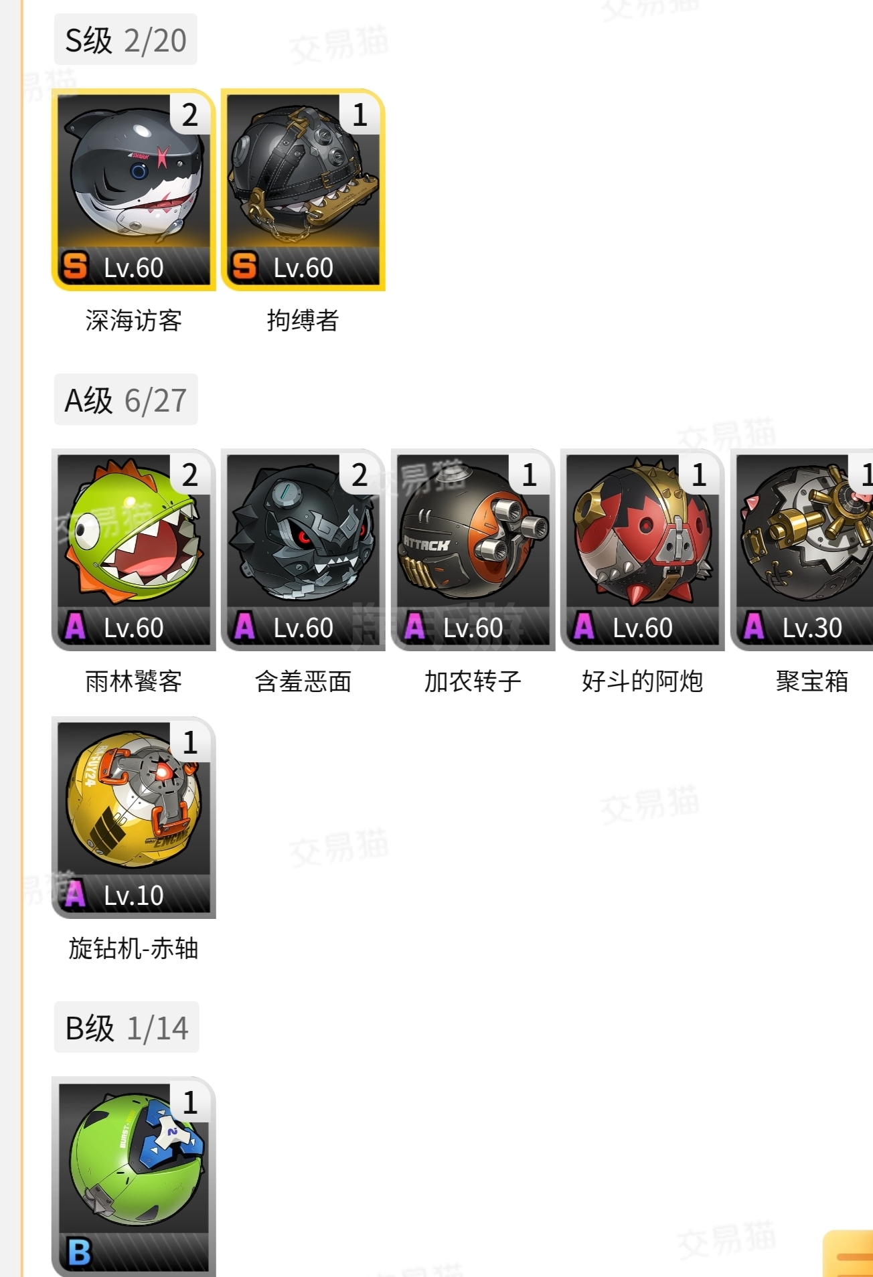
Task: Click the 拘缚者 name label
Action: [x=303, y=321]
